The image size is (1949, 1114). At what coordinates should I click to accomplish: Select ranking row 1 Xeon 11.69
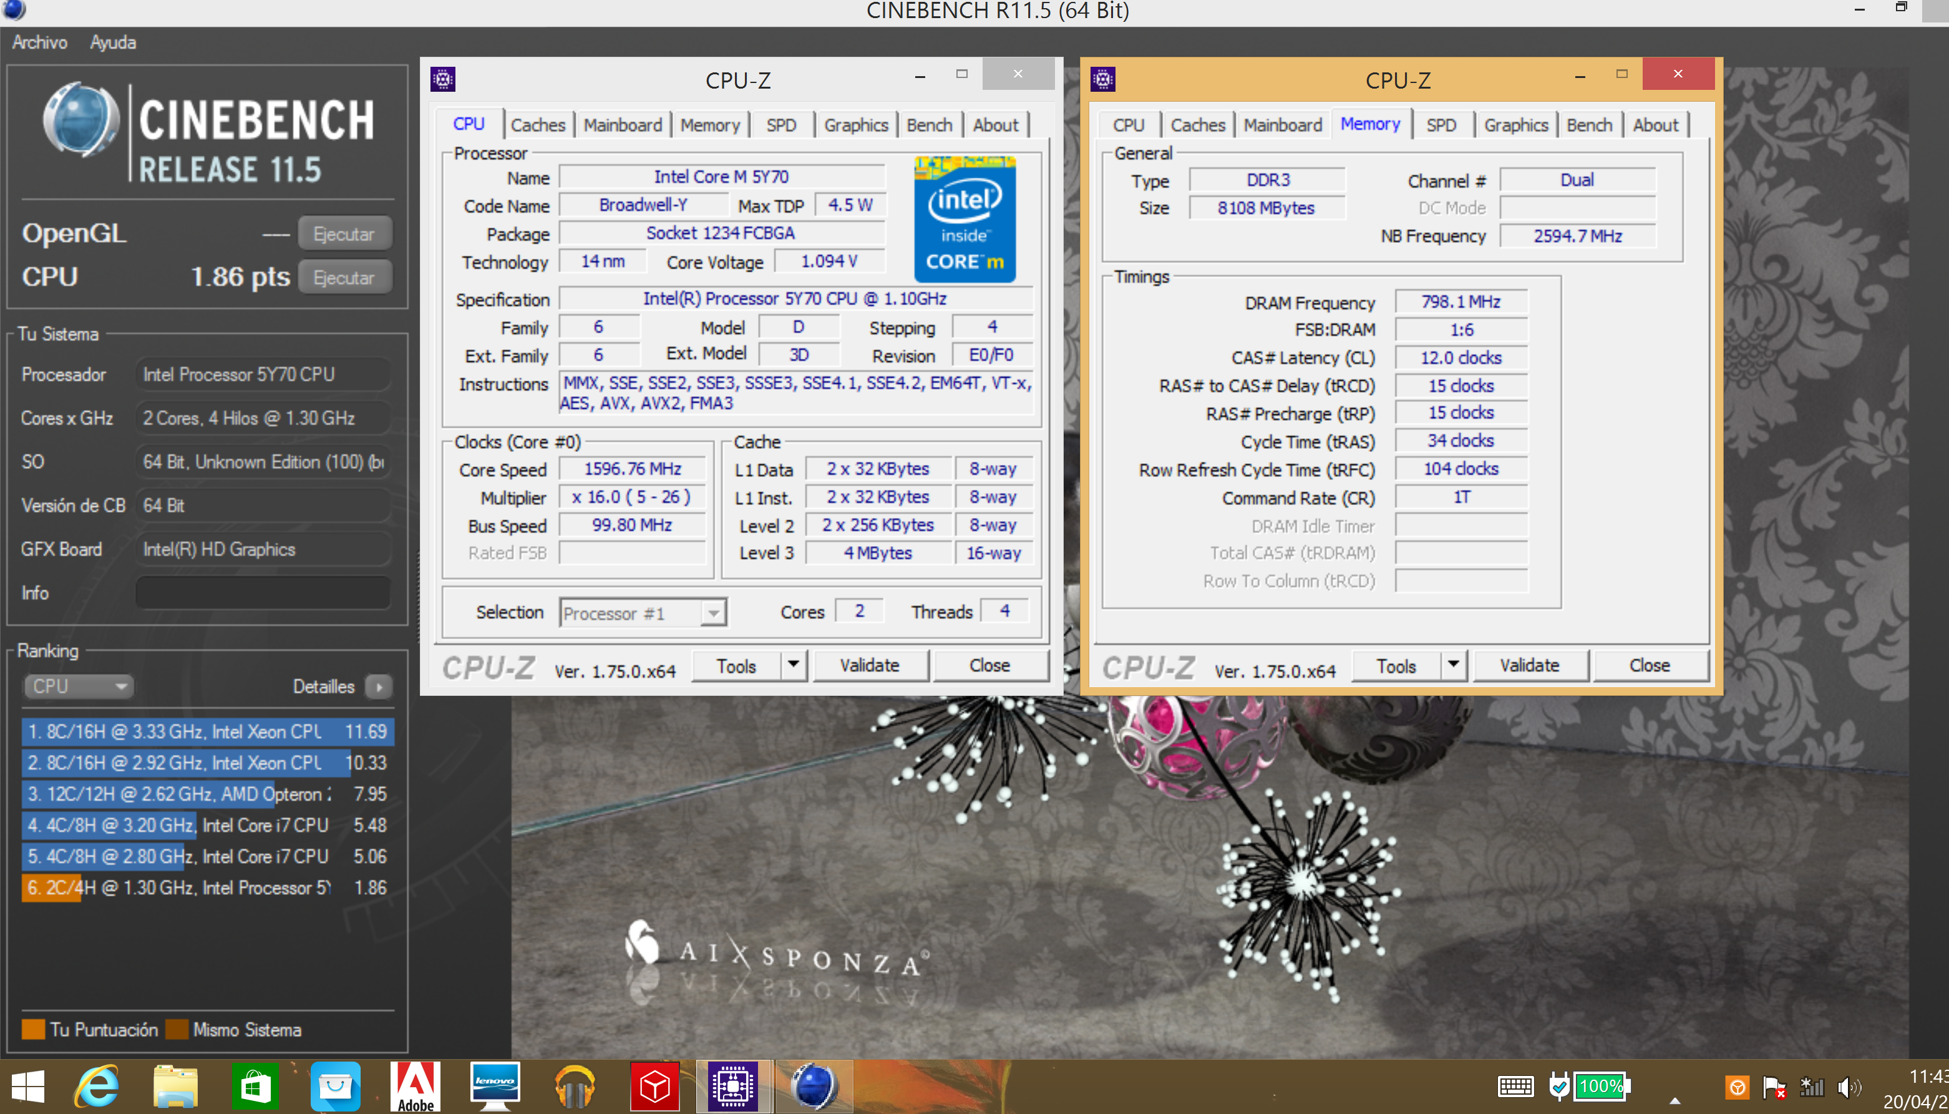(x=207, y=731)
